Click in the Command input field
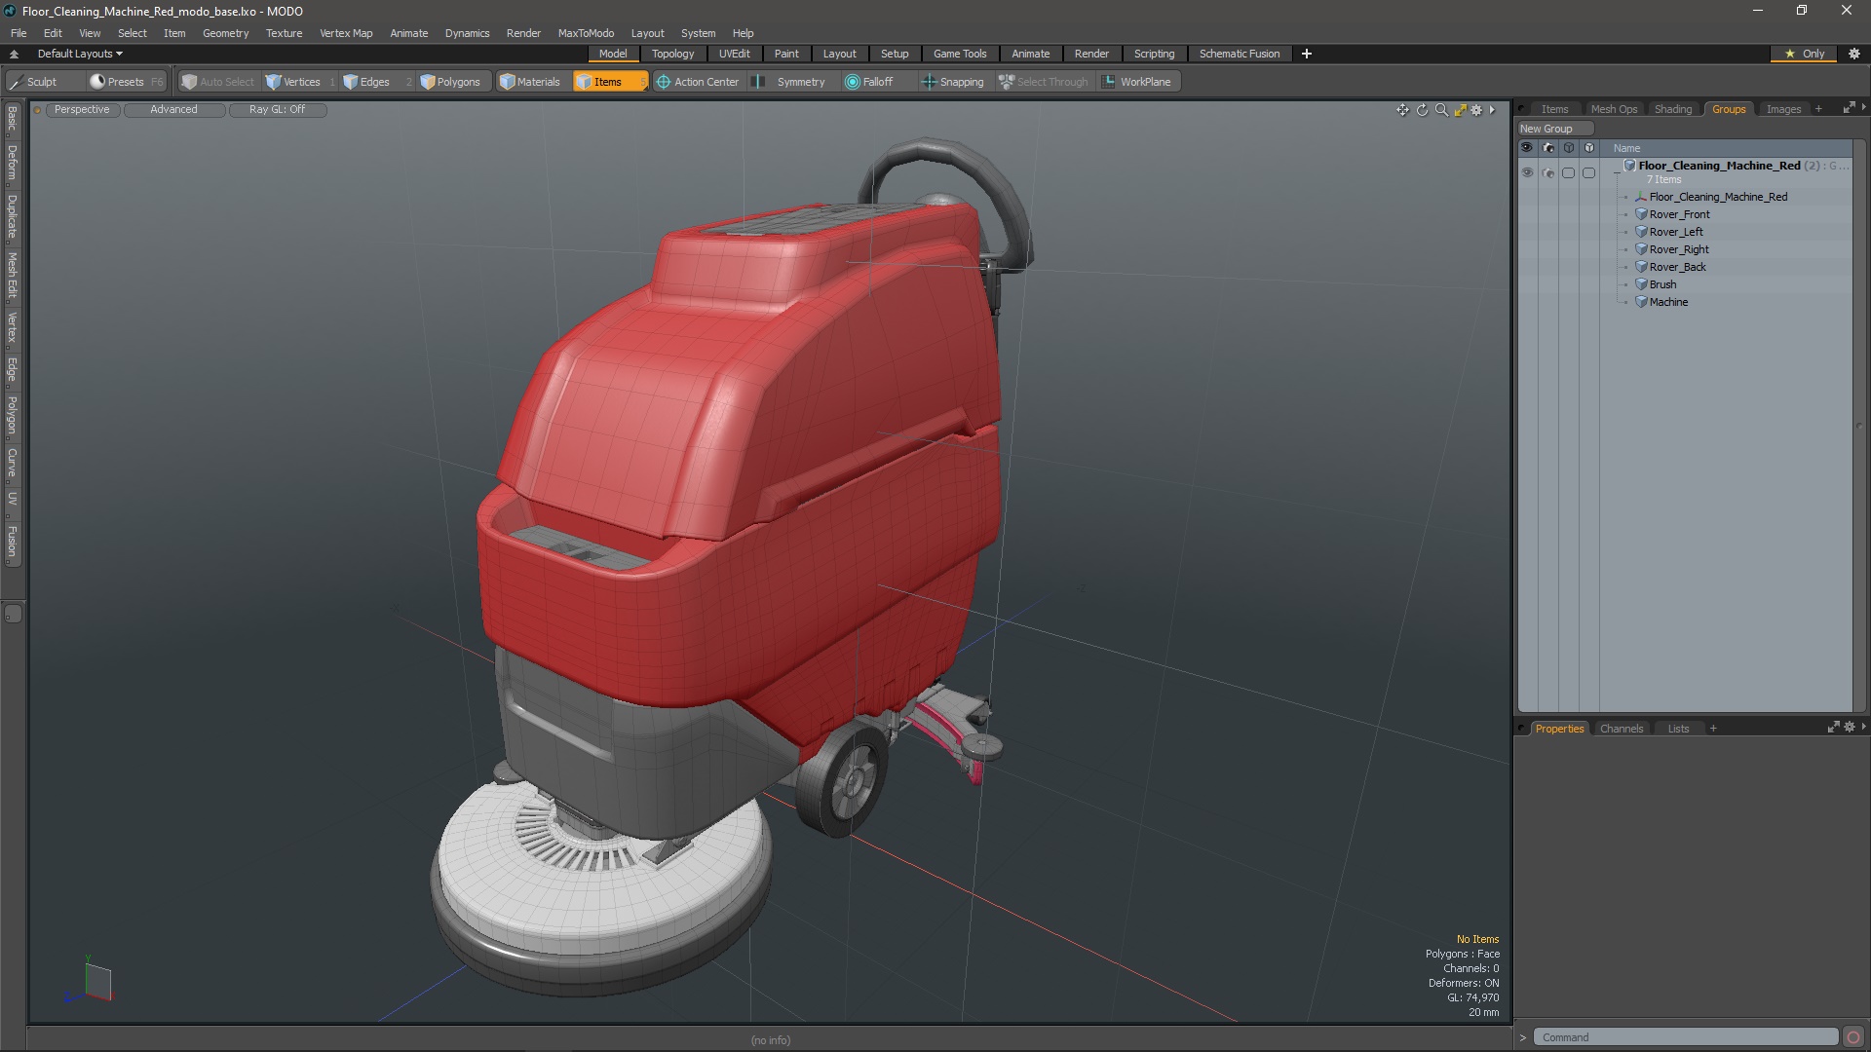 [x=1684, y=1037]
